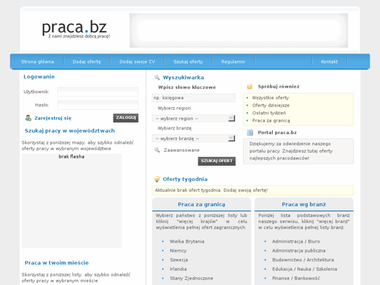
Task: Click the empty banner at the top
Action: pyautogui.click(x=239, y=30)
